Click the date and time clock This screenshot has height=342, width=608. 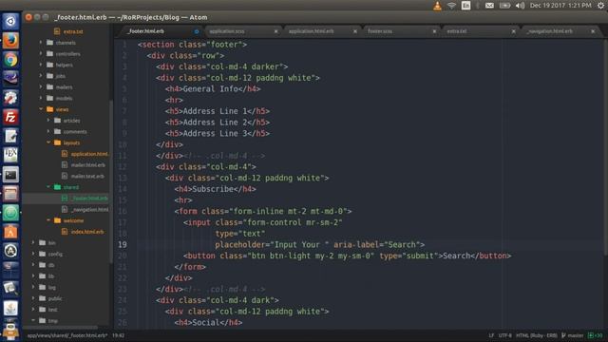tap(560, 6)
